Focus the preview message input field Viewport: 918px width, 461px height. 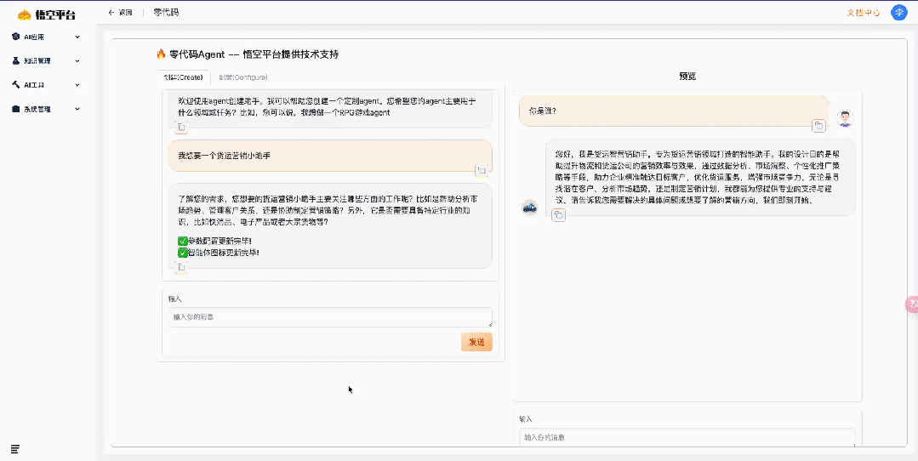pos(687,437)
